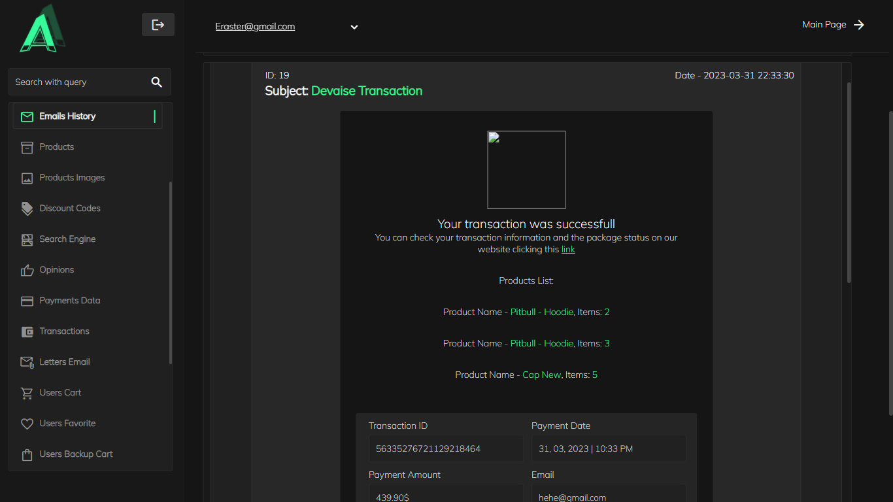Click the Transaction ID value field
The height and width of the screenshot is (502, 893).
pos(445,449)
